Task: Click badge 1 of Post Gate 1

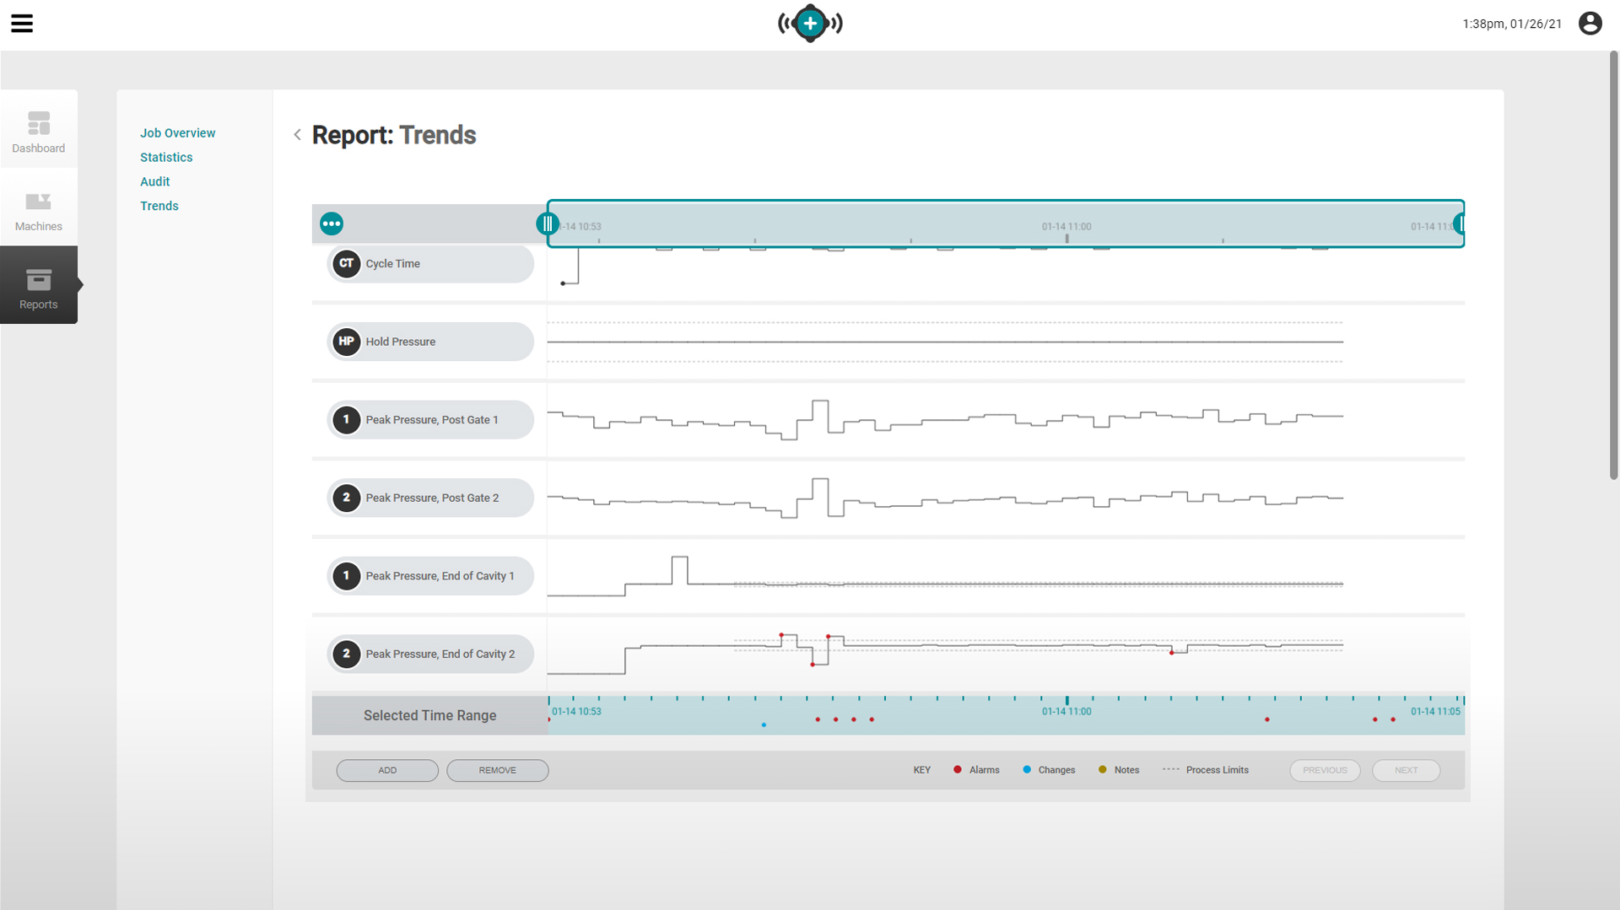Action: (x=346, y=419)
